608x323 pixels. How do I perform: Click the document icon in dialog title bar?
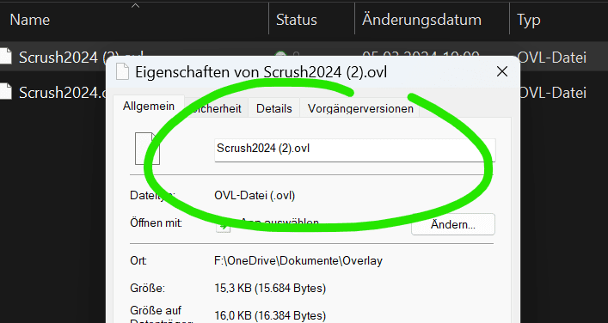click(x=122, y=72)
